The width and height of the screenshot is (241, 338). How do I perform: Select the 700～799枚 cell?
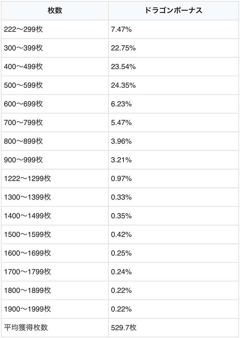tap(23, 122)
